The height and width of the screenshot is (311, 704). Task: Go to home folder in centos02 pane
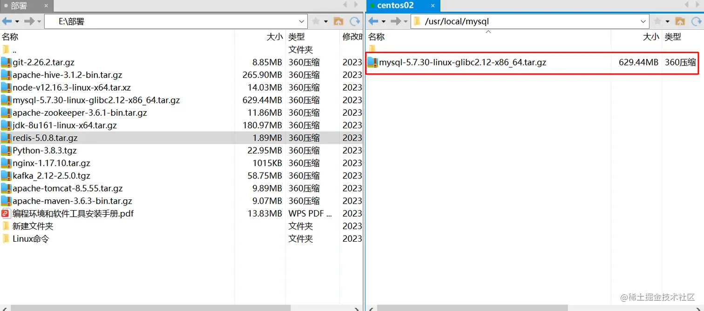pos(680,21)
